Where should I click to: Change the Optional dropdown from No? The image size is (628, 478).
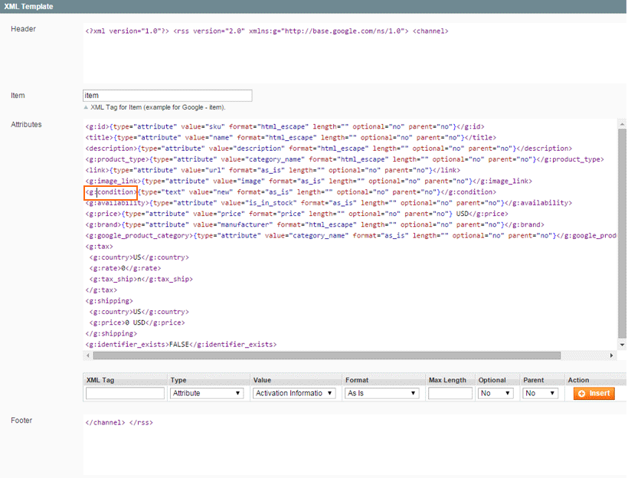click(495, 393)
